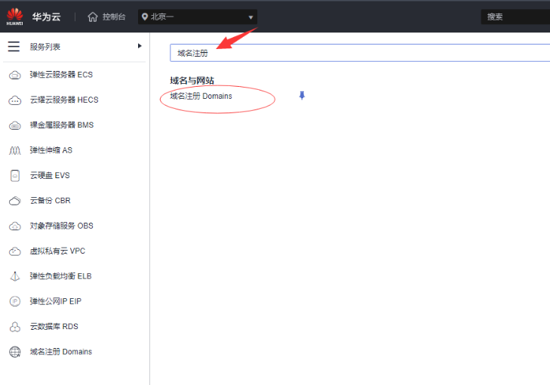The height and width of the screenshot is (385, 550).
Task: Click the Huawei logo icon
Action: click(x=15, y=17)
